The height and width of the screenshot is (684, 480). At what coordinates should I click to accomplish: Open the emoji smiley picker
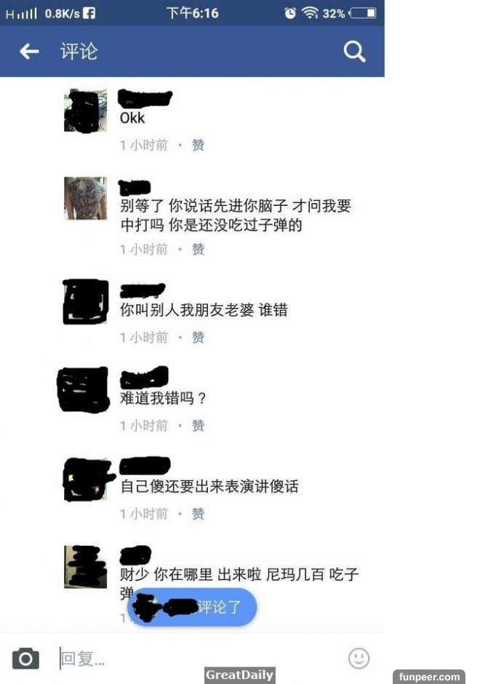[x=359, y=659]
